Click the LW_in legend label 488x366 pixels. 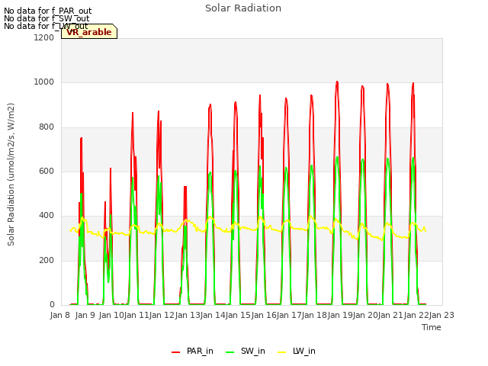(x=303, y=351)
